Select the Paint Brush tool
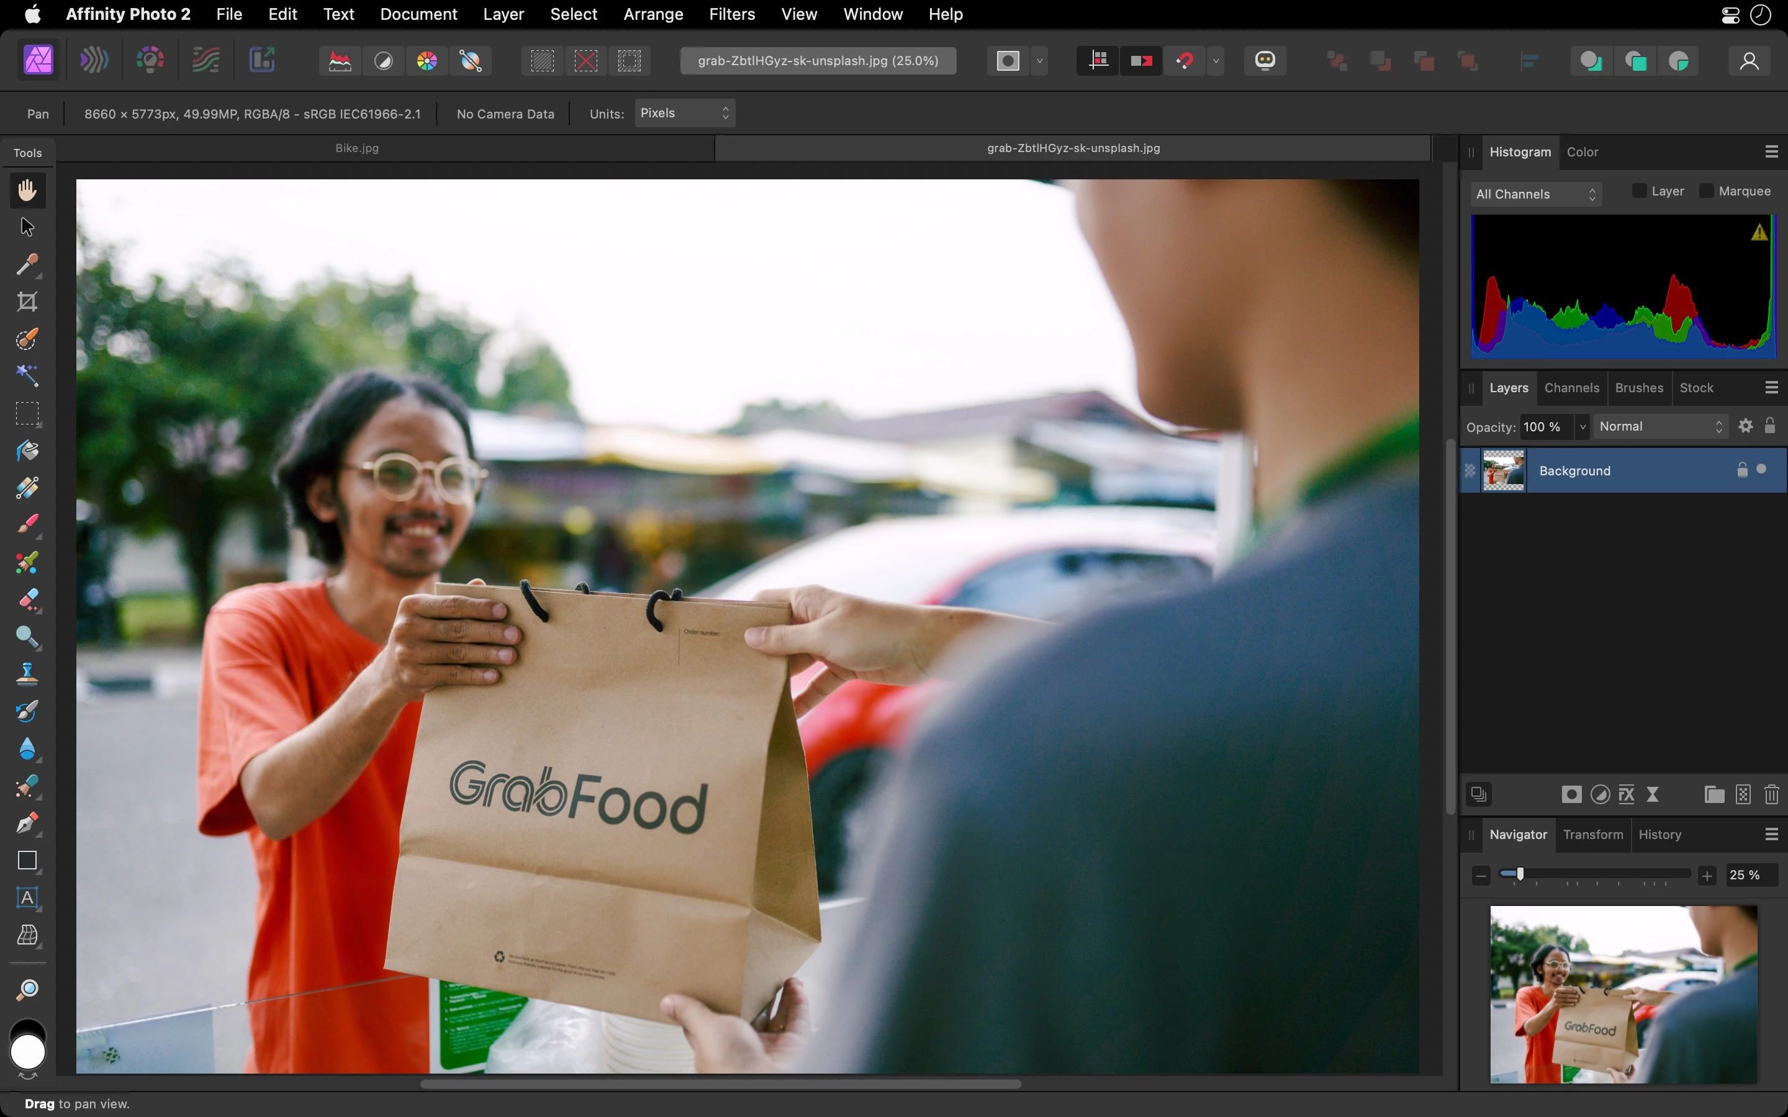This screenshot has height=1117, width=1788. (x=27, y=524)
